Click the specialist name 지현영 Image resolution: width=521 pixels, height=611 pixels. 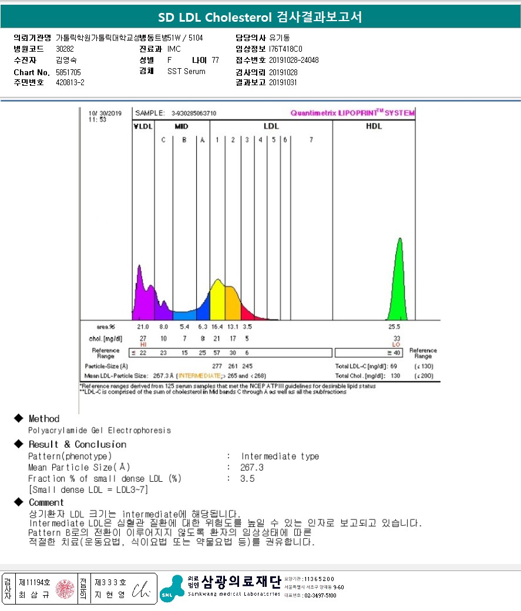point(110,595)
